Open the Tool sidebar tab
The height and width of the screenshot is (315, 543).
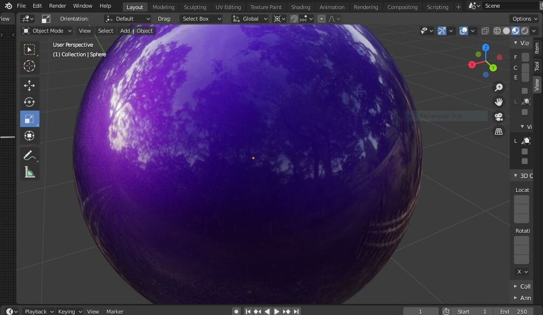pyautogui.click(x=537, y=66)
